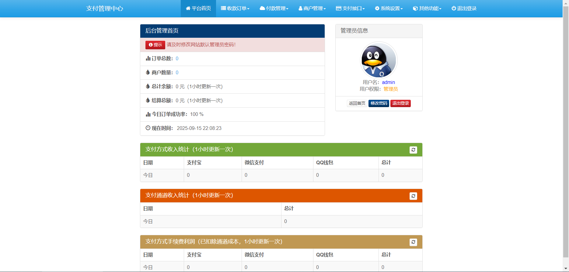Expand the 商户管理 dropdown menu
Screen dimensions: 569x272
[312, 9]
